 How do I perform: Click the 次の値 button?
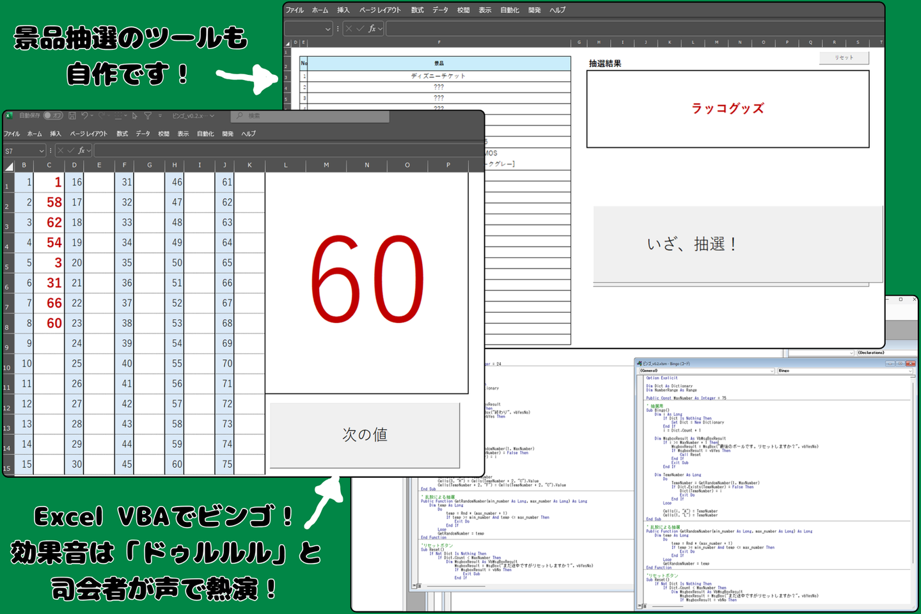tap(365, 435)
